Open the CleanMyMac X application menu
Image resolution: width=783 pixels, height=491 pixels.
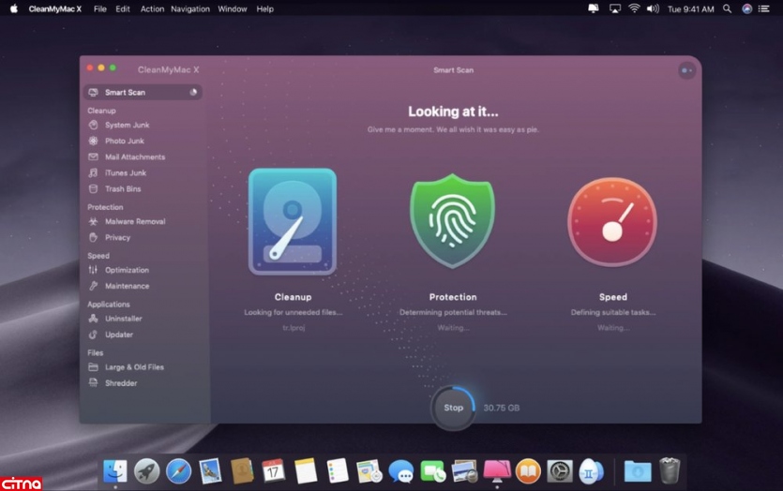(55, 9)
